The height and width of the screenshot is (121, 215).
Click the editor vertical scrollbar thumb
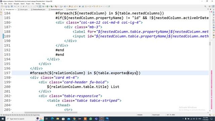(x=210, y=43)
